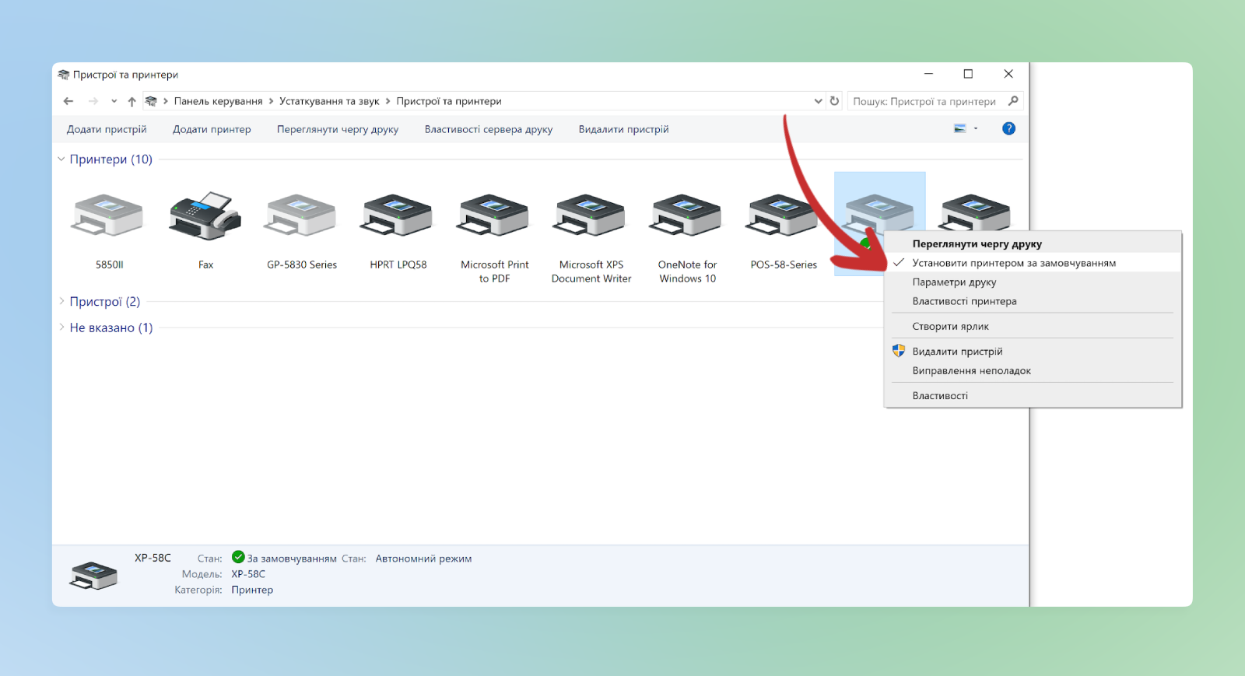
Task: Click the 'Додати принтер' toolbar button
Action: point(212,129)
